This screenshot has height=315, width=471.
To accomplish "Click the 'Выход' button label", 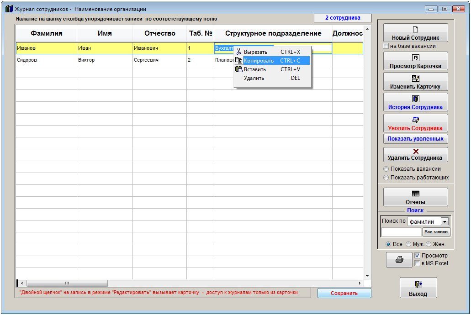I will 418,294.
